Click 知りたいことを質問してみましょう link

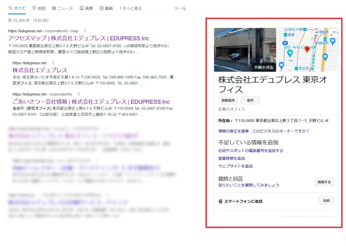249,185
